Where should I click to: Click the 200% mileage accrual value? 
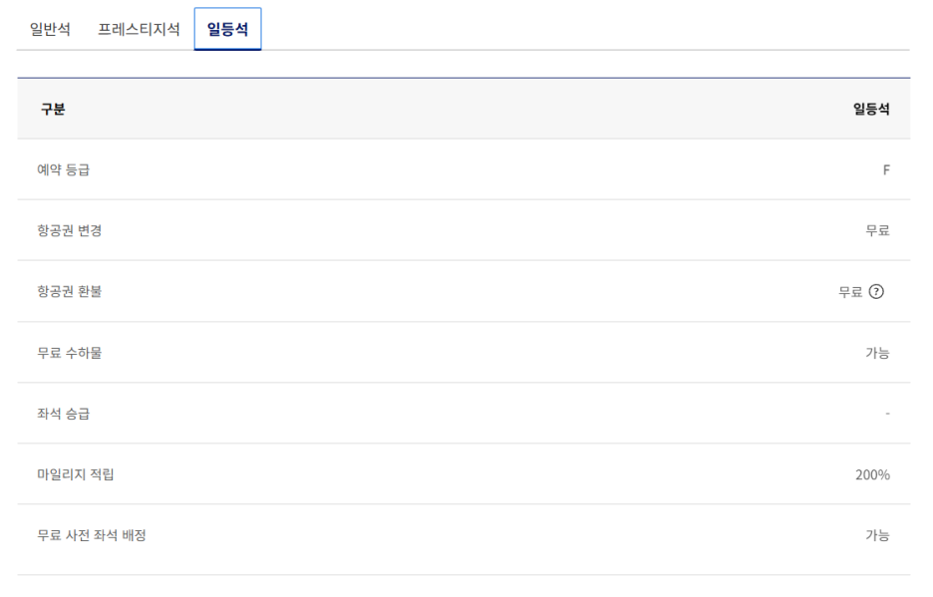872,474
